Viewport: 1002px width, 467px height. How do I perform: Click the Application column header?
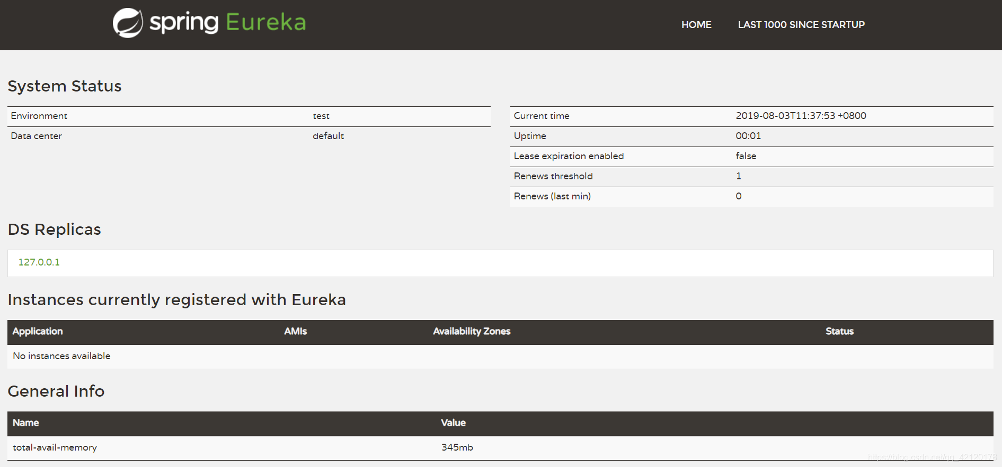38,332
